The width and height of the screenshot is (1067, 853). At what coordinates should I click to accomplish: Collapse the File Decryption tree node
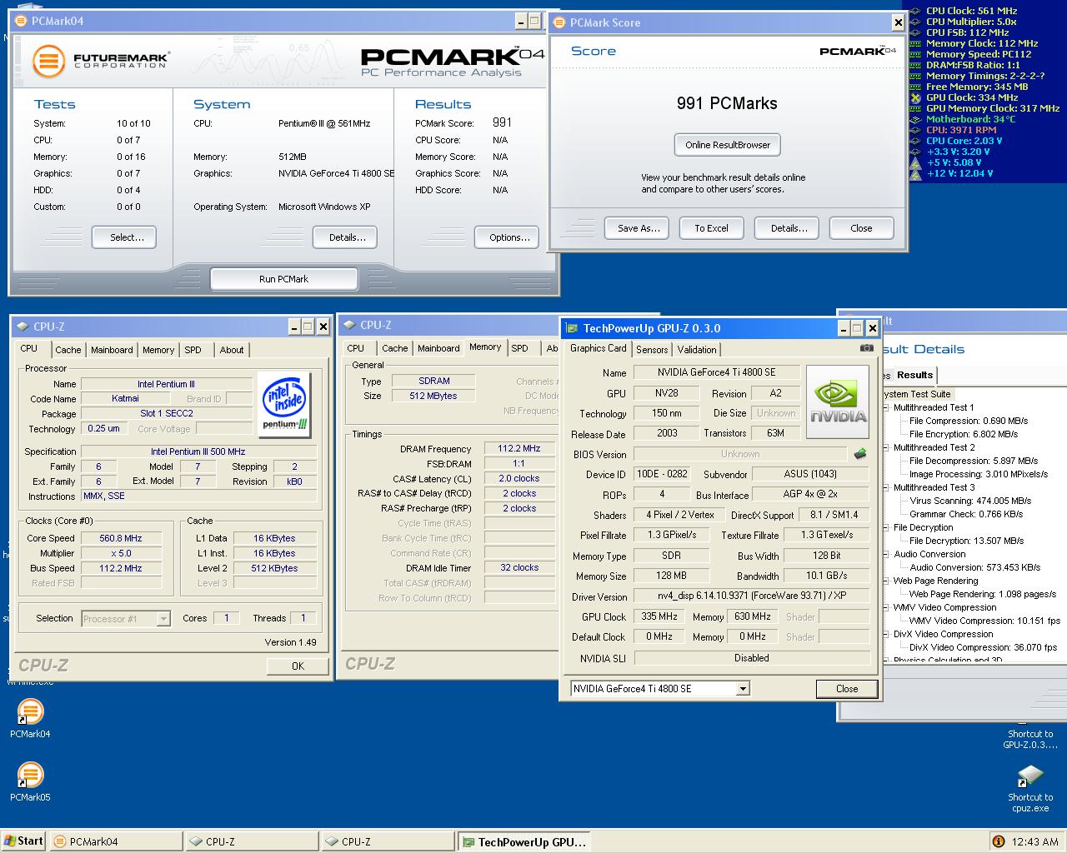tap(886, 527)
